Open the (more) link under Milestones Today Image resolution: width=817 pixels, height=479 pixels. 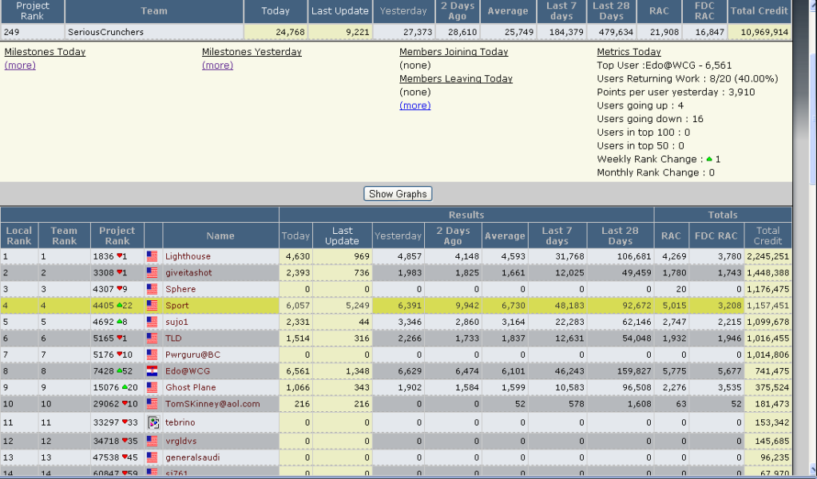[20, 65]
